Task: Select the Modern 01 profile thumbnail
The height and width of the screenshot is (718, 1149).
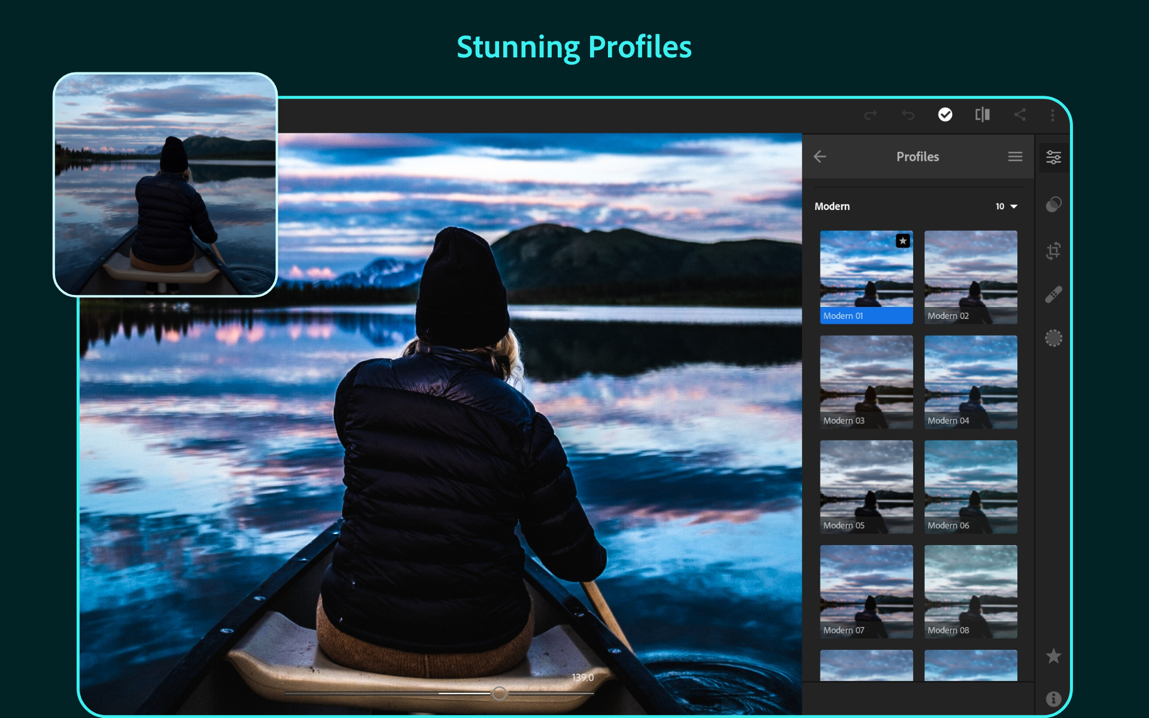Action: click(x=866, y=277)
